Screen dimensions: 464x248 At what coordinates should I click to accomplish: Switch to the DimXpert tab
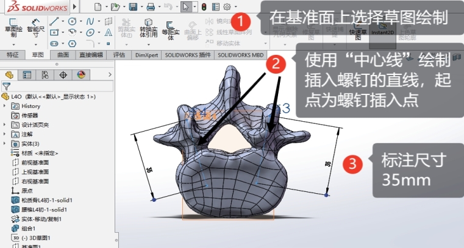pyautogui.click(x=146, y=55)
